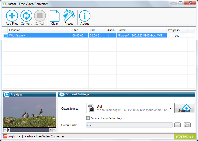Maximize the Kastor window
This screenshot has height=141, width=198.
[x=181, y=3]
